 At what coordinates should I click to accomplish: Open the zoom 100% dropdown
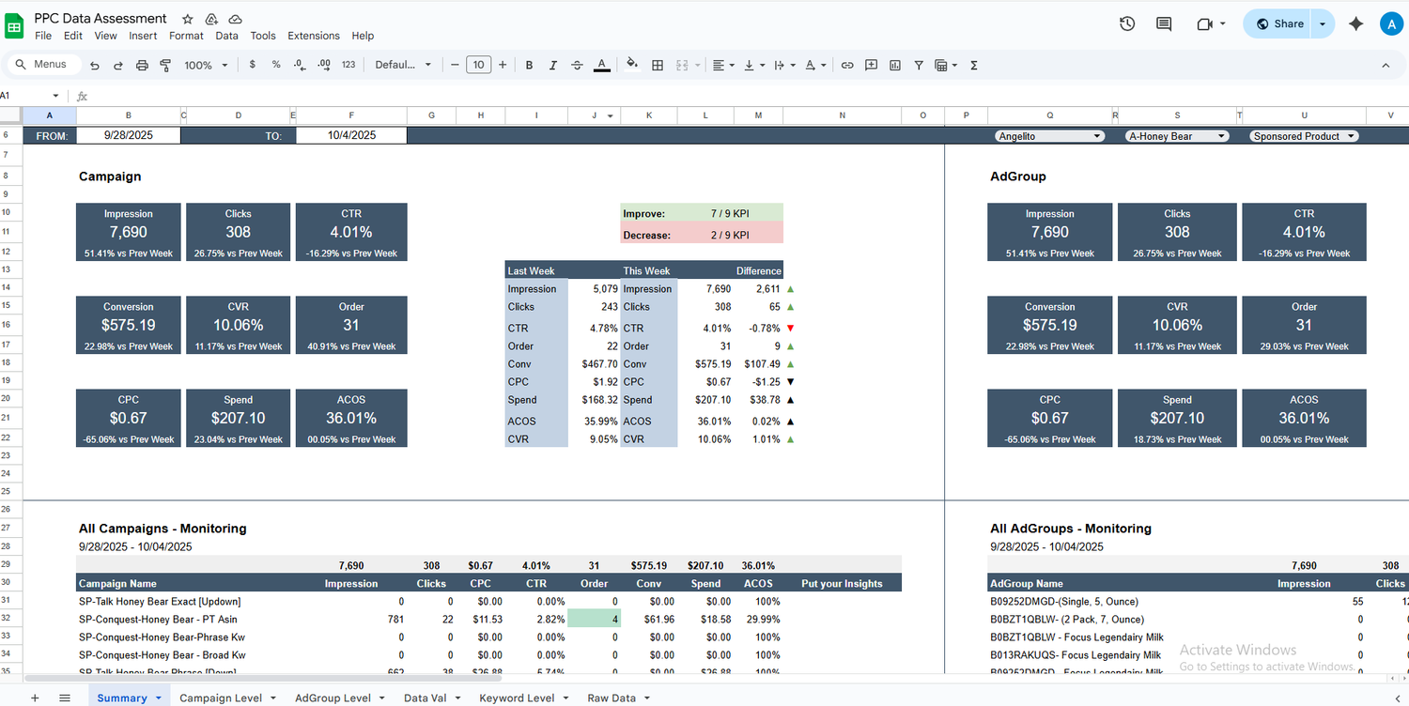pos(206,65)
